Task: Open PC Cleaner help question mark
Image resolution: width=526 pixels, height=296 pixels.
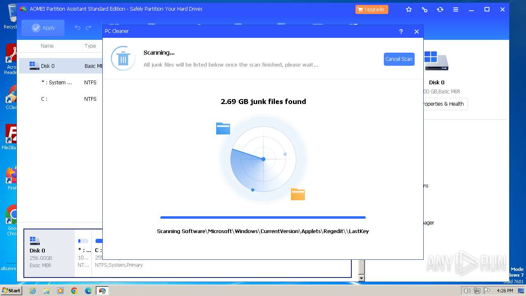Action: point(401,31)
